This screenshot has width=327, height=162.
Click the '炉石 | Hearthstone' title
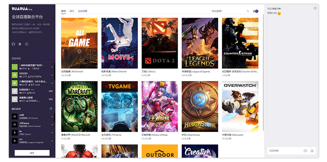191,135
